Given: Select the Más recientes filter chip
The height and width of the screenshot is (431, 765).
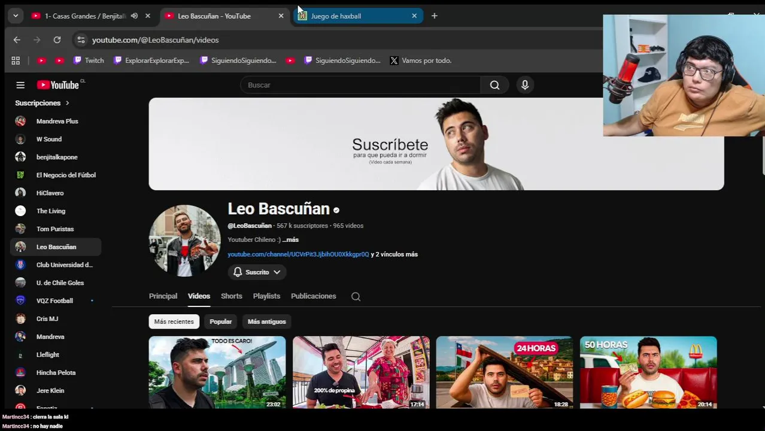Looking at the screenshot, I should point(174,321).
